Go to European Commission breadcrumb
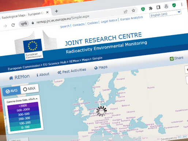The width and height of the screenshot is (188, 141). coord(24,67)
